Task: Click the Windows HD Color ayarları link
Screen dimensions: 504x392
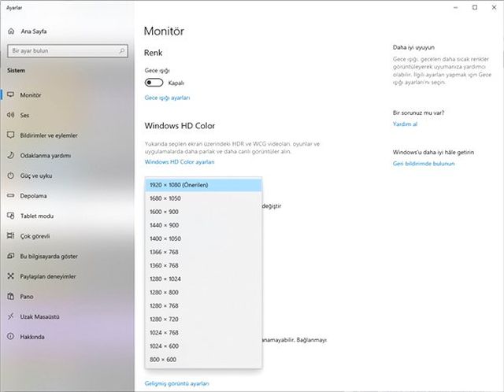Action: (180, 161)
